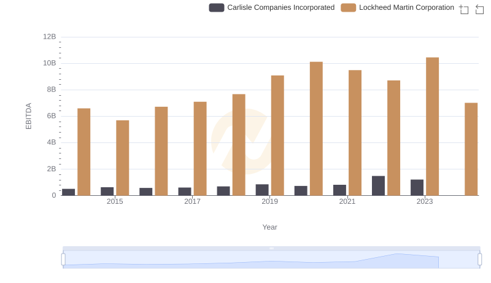Image resolution: width=491 pixels, height=283 pixels.
Task: Select the 2023 Lockheed Martin bar
Action: click(x=433, y=126)
